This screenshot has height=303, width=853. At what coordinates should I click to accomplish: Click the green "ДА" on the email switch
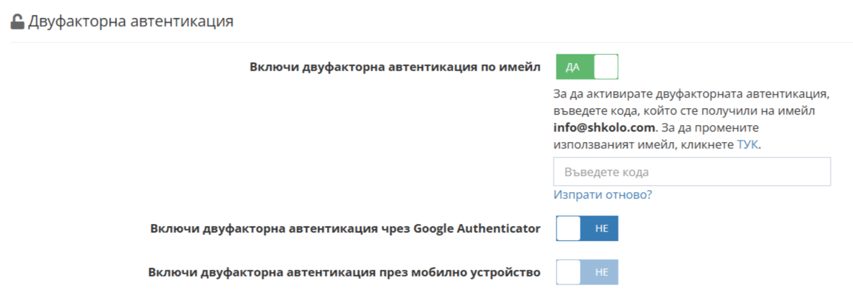pyautogui.click(x=572, y=67)
